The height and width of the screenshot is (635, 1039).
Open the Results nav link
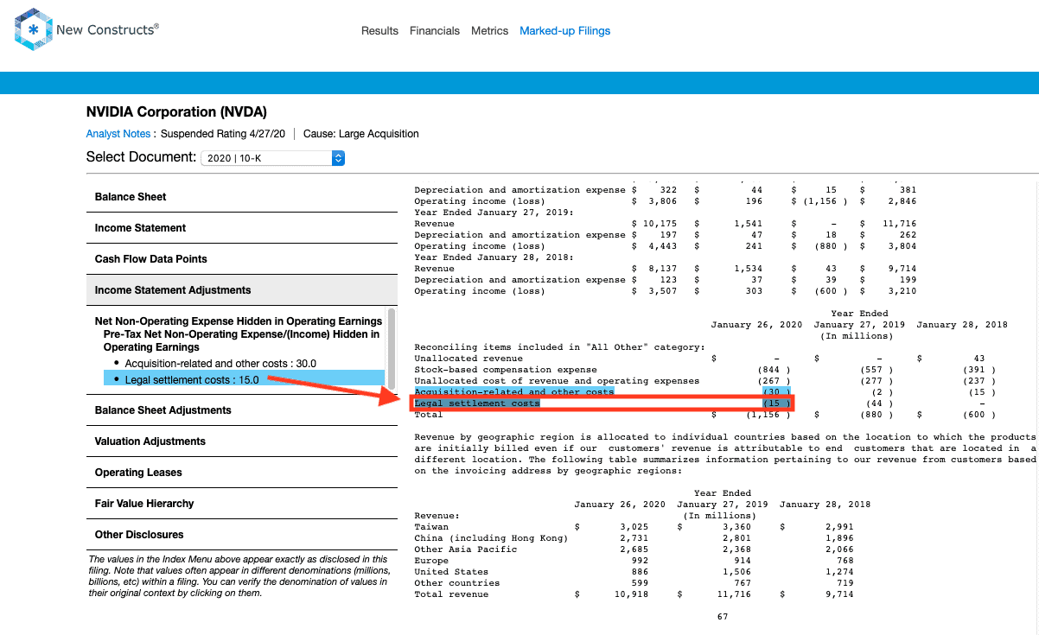click(x=379, y=31)
